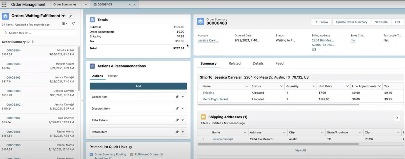
Task: Refresh the Shipping Addresses related list
Action: 397,118
